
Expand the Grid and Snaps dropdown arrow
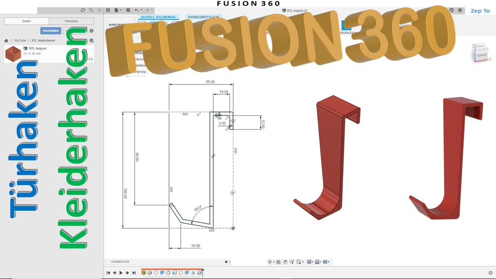click(321, 262)
